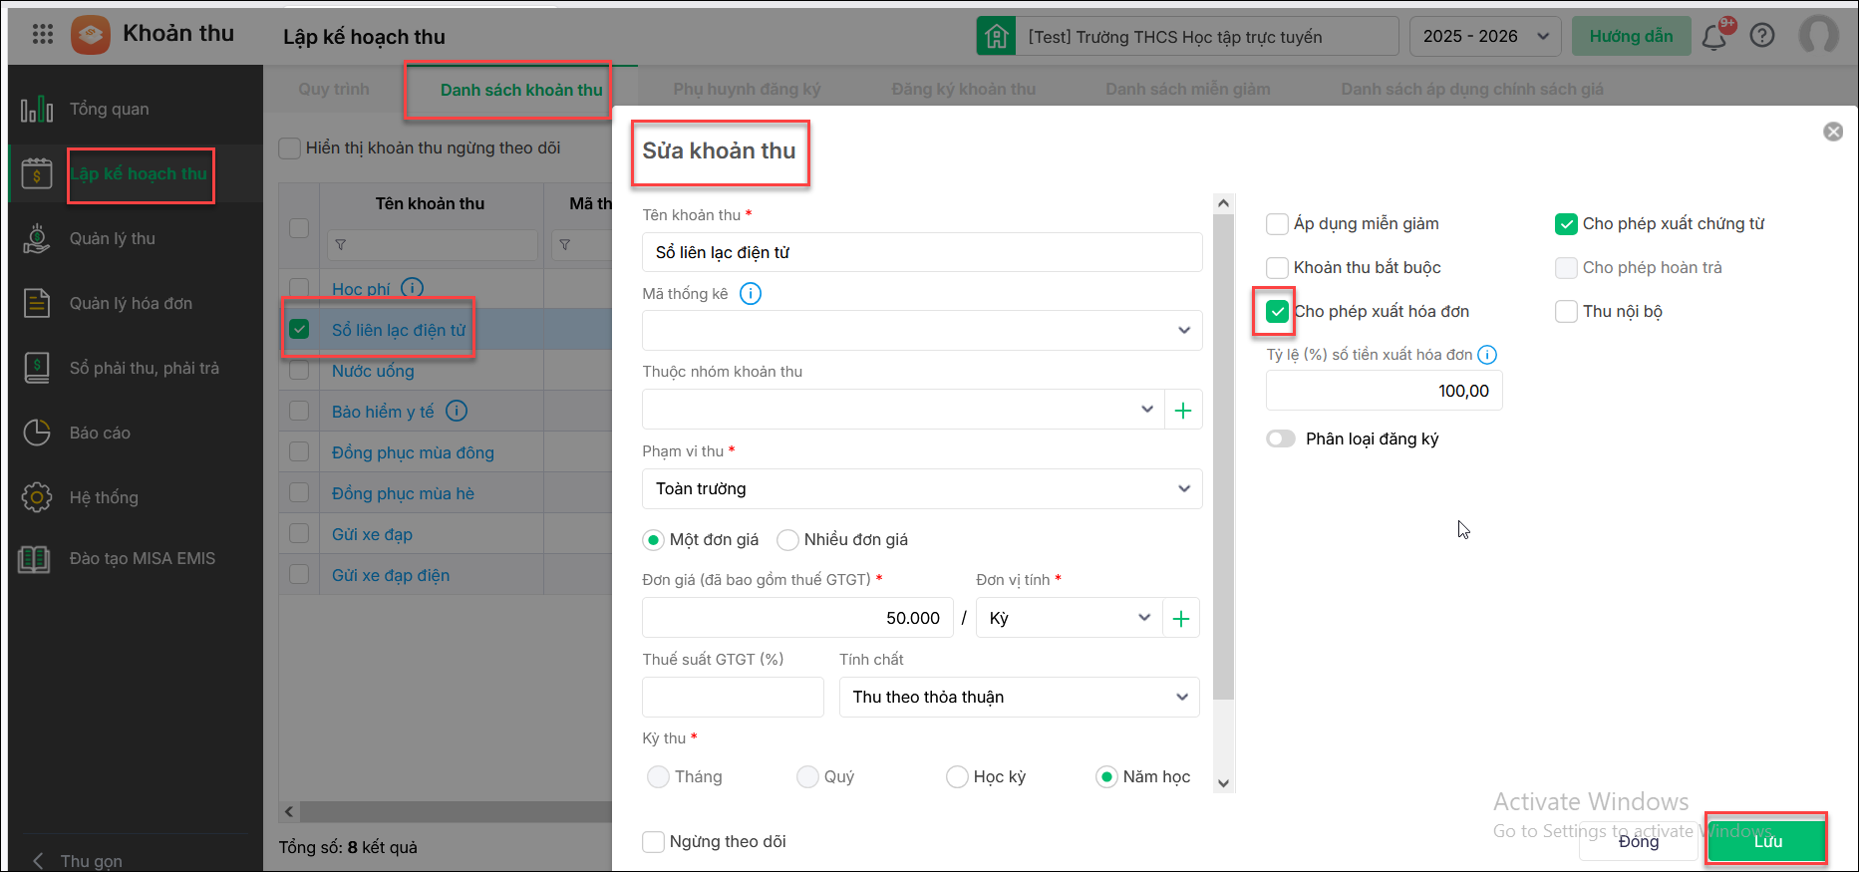Click the info icon beside Mã thống kê

(751, 294)
